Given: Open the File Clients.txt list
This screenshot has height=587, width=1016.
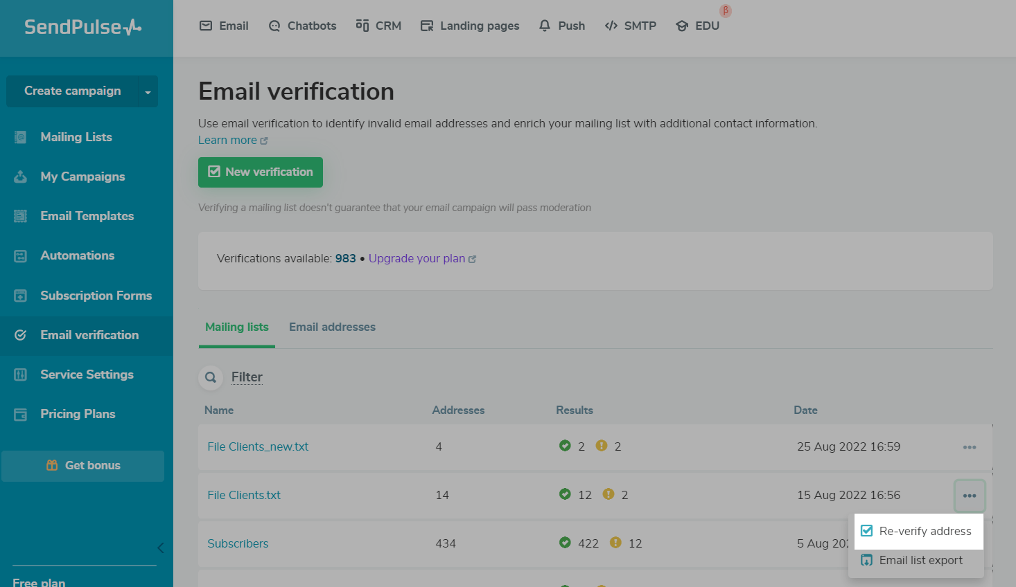Looking at the screenshot, I should click(x=244, y=495).
